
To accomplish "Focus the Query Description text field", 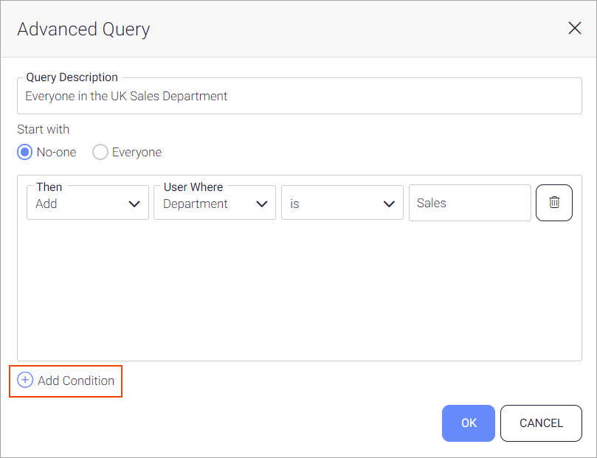I will click(299, 97).
